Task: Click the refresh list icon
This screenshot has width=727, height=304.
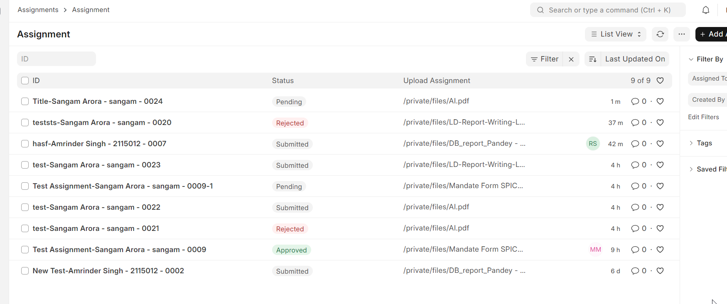Action: [x=660, y=34]
